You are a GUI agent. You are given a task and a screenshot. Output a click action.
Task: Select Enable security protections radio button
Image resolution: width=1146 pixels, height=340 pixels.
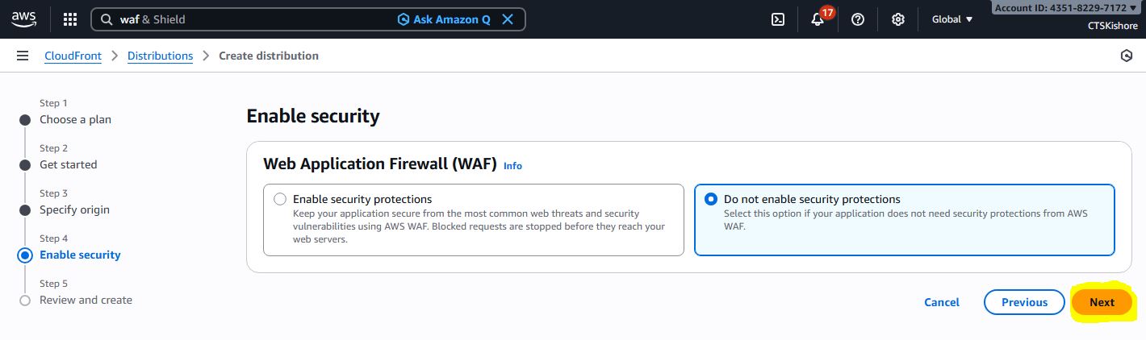[280, 199]
